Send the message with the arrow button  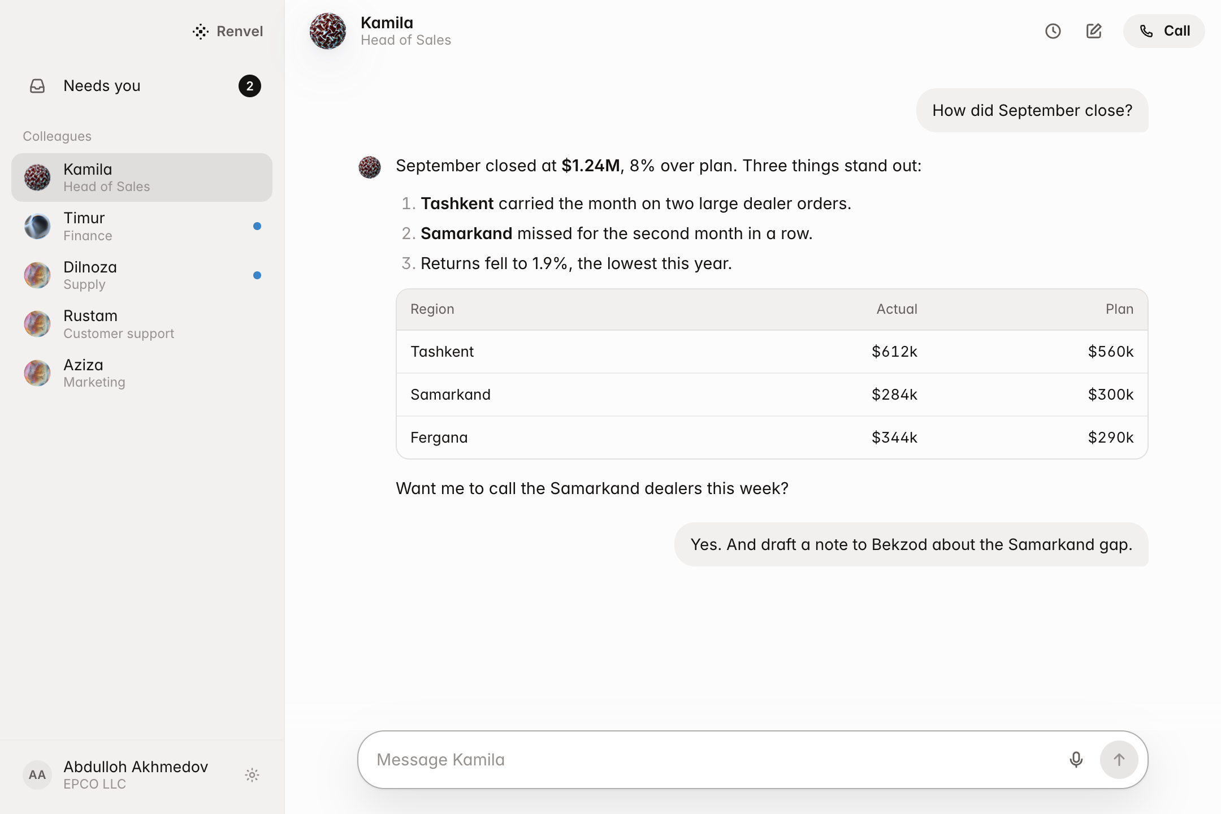point(1119,760)
